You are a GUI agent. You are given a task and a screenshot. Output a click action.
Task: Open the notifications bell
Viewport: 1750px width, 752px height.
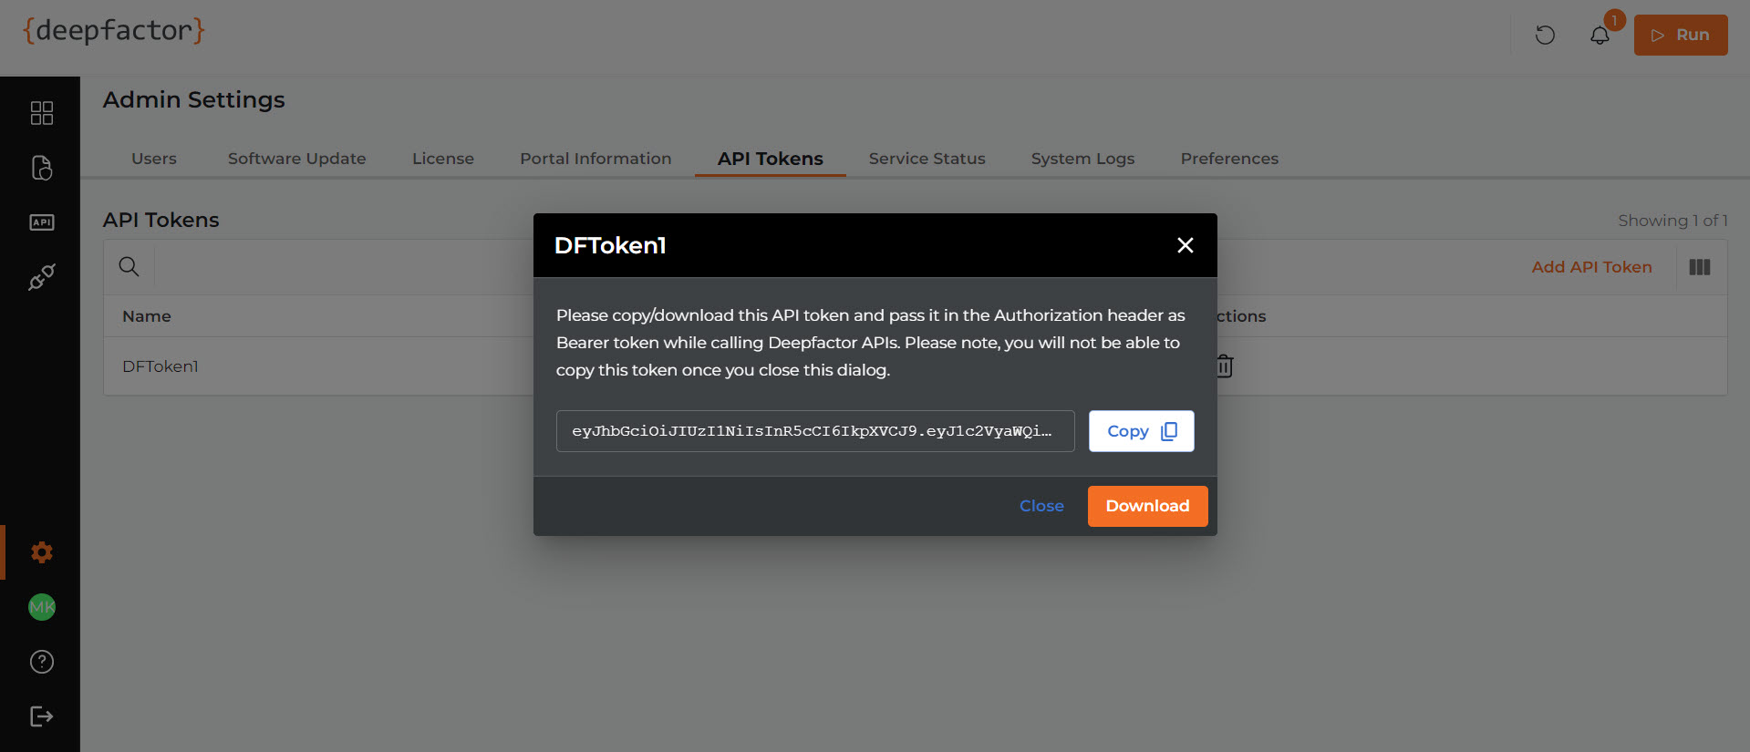click(x=1600, y=36)
